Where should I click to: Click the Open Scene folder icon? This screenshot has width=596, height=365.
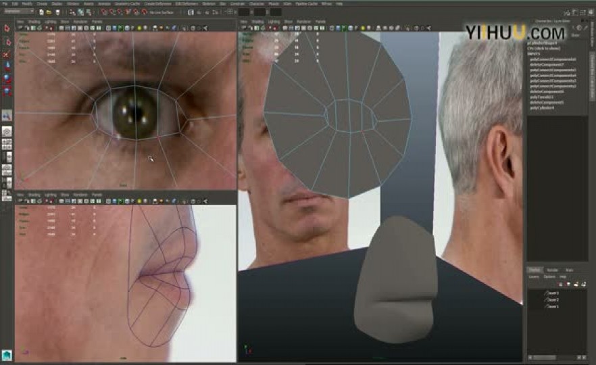coord(49,12)
